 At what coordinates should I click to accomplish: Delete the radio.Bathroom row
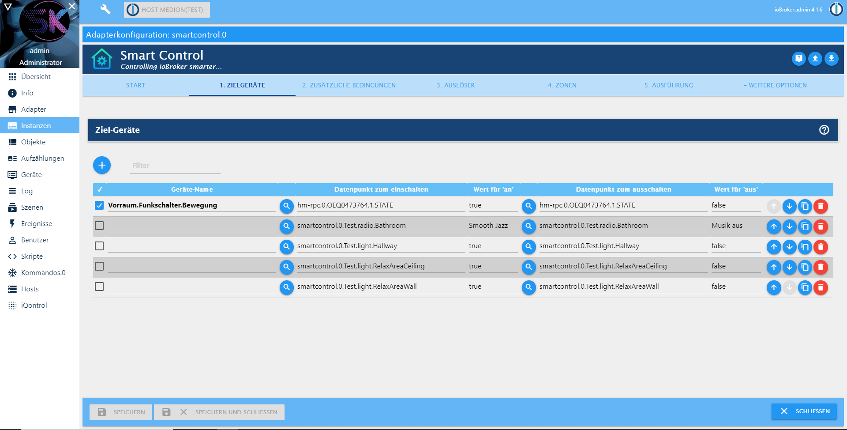point(821,226)
